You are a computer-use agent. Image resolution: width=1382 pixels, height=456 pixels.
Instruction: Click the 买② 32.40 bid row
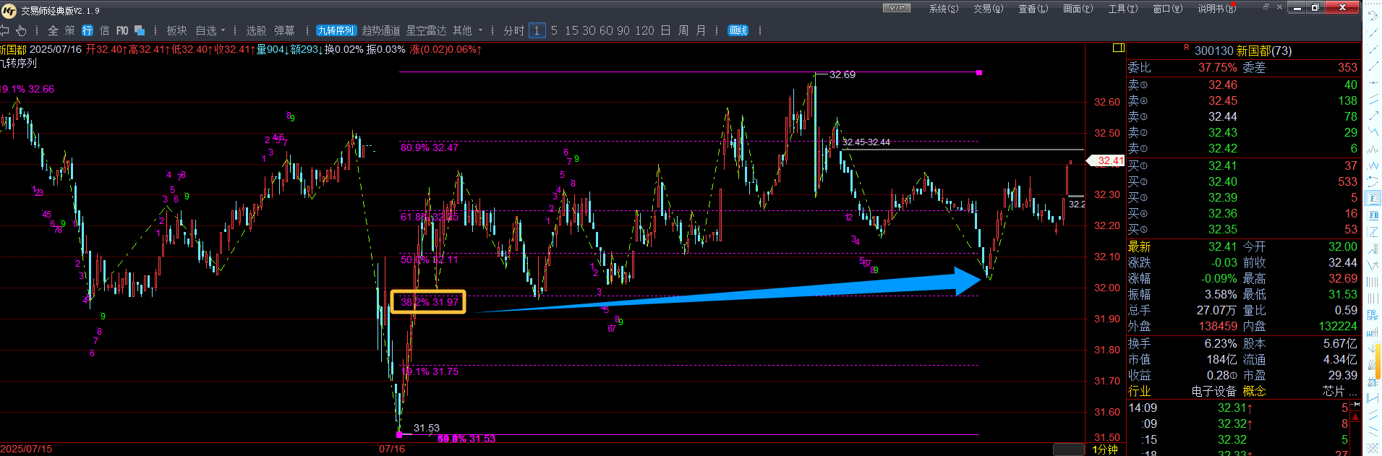coord(1243,181)
